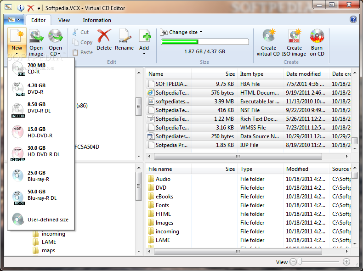Switch to the View tab

point(64,20)
